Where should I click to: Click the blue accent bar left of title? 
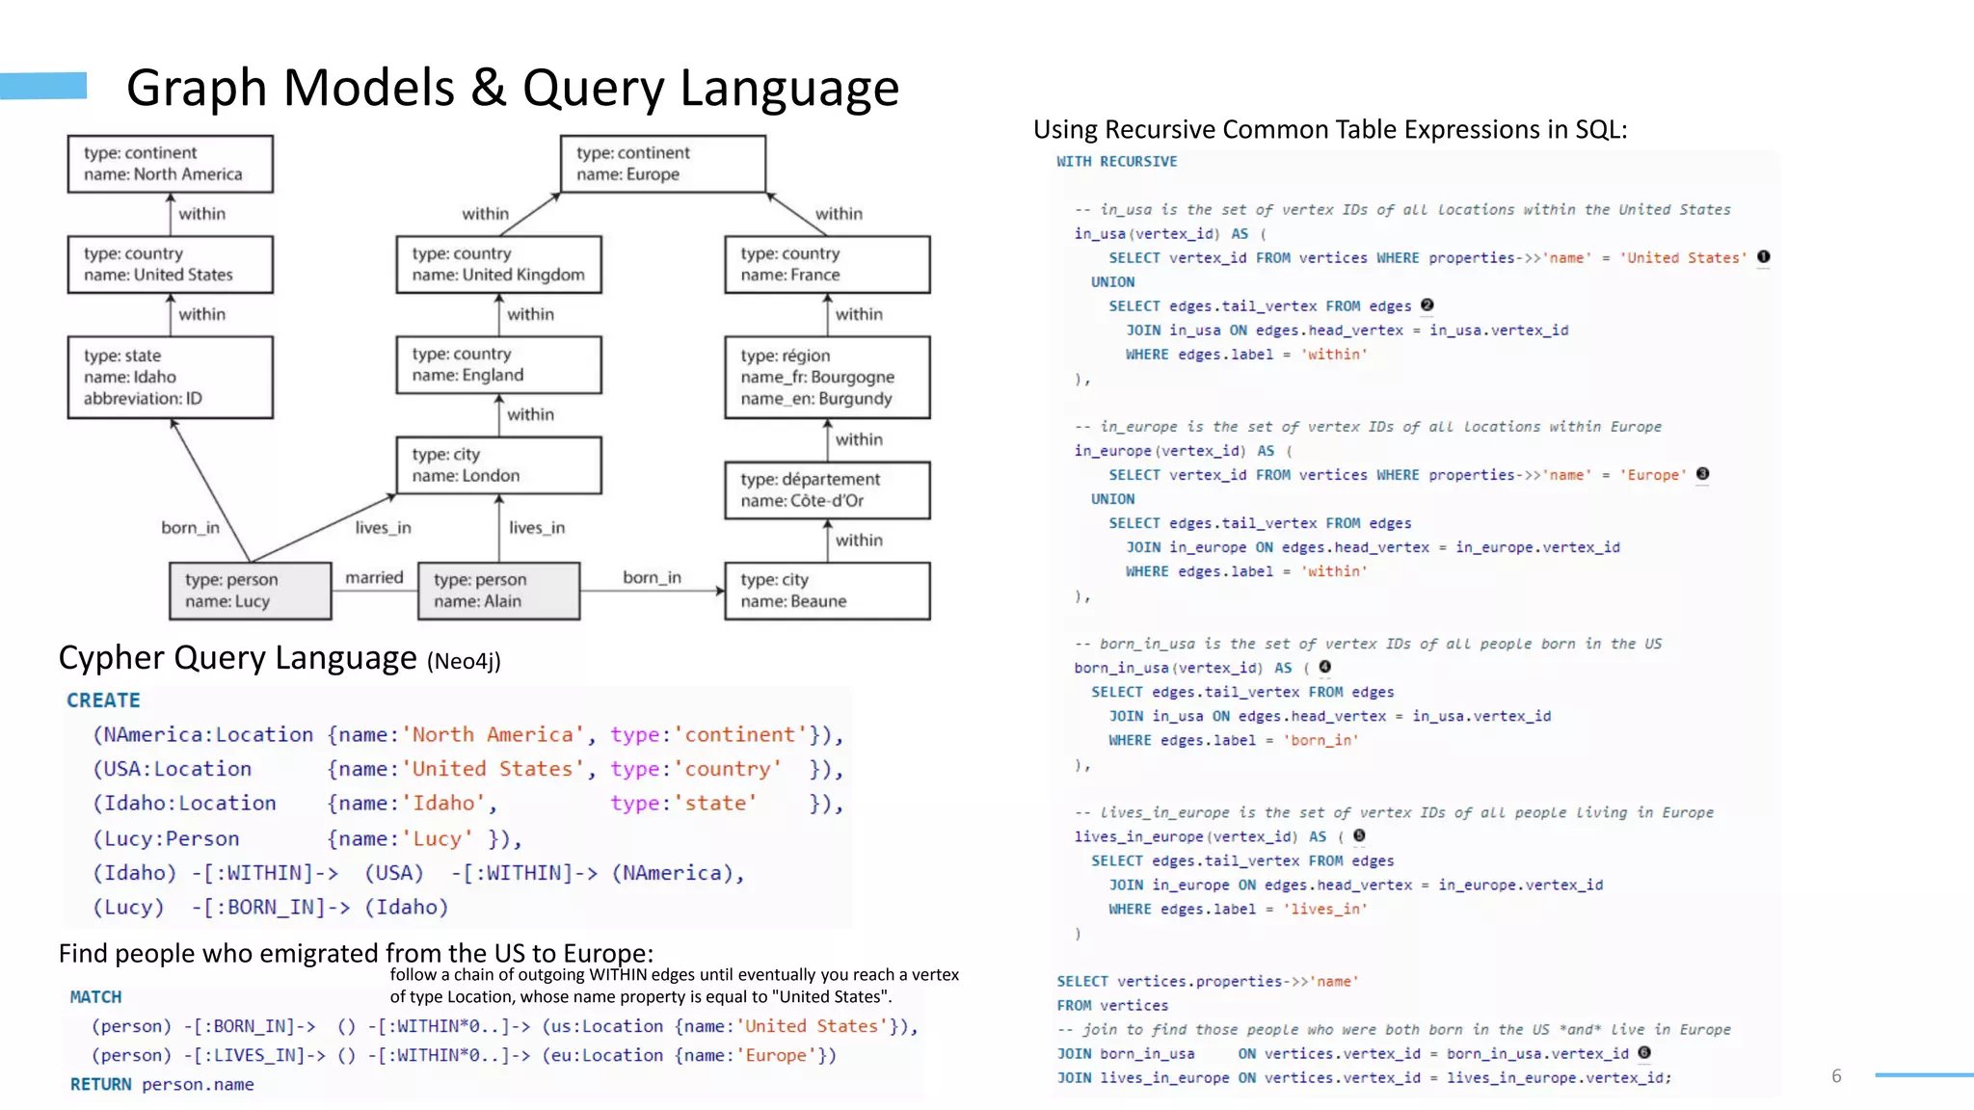click(x=43, y=86)
